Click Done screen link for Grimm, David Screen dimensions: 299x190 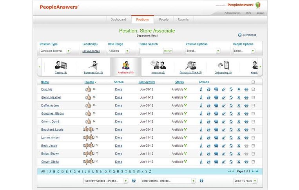119,122
